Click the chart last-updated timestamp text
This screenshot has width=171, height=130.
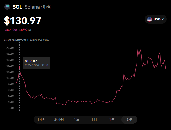point(26,40)
